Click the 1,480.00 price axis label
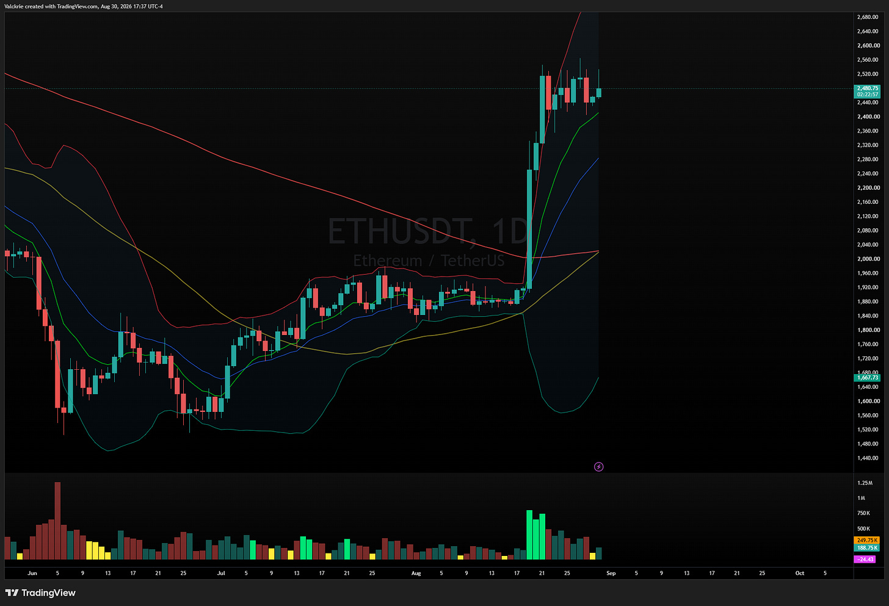The image size is (889, 606). 868,444
